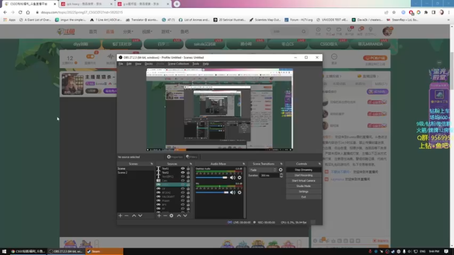Open the Fade transition dropdown
The width and height of the screenshot is (454, 255).
tap(263, 170)
